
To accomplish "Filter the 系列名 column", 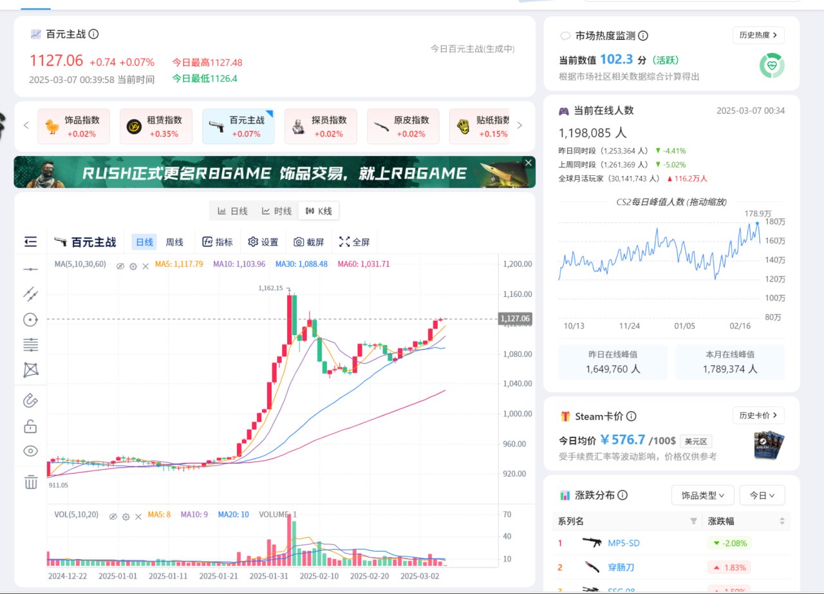I will point(693,521).
